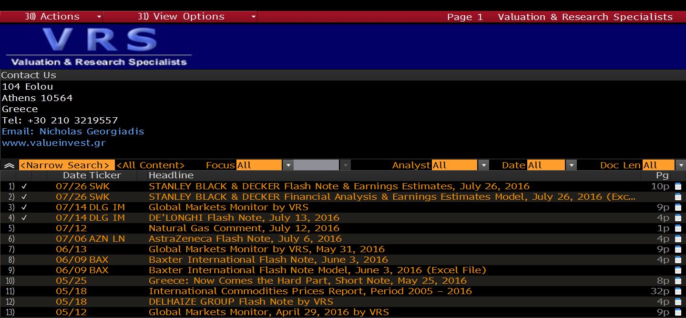Click DLG IM ticker in row 4
This screenshot has height=318, width=686.
pyautogui.click(x=107, y=218)
